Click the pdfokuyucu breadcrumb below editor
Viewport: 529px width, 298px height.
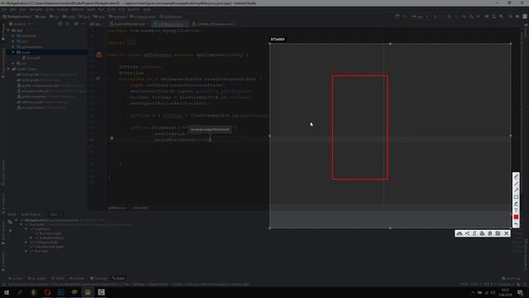[x=117, y=208]
